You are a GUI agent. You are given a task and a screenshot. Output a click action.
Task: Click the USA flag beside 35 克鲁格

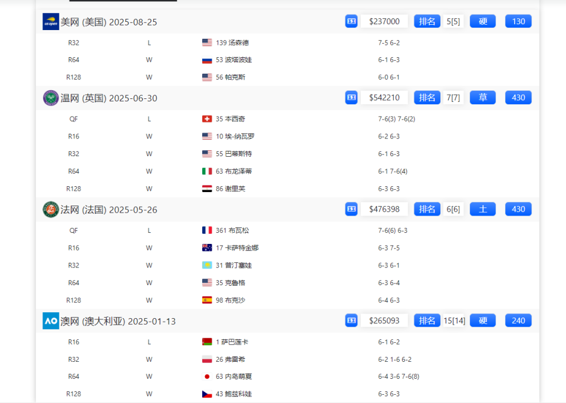point(207,283)
